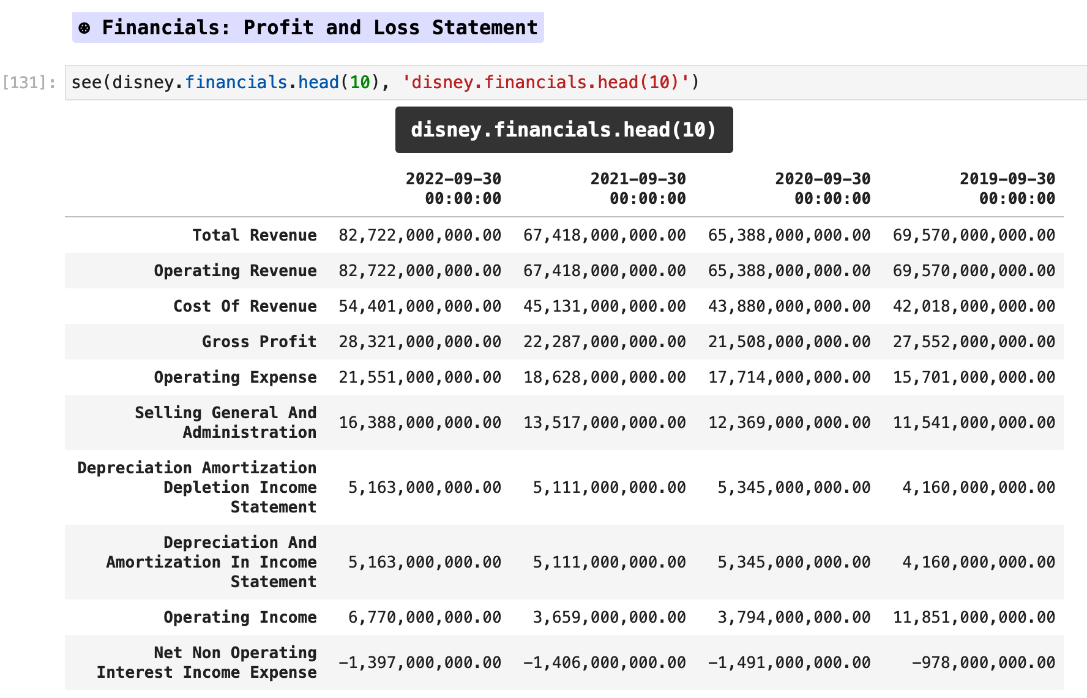Click the Operating Expense value 21,551,000,000.00

point(420,377)
